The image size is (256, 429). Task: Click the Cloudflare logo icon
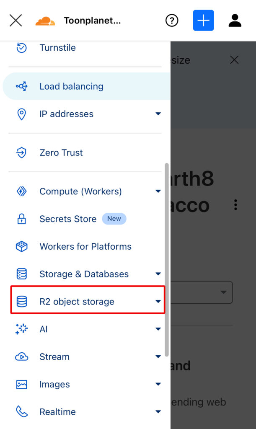pos(45,21)
